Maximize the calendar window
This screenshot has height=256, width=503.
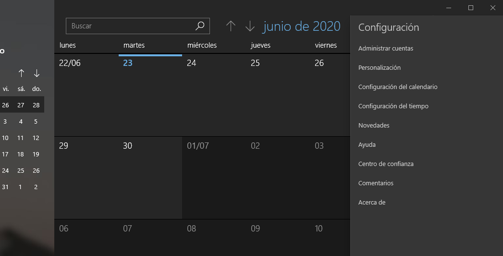tap(471, 8)
